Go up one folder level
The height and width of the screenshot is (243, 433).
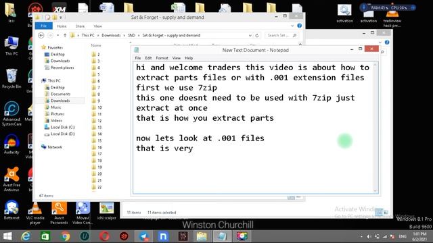[x=65, y=35]
